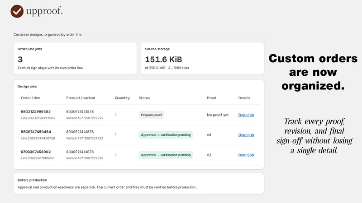The height and width of the screenshot is (203, 362).
Task: Open job for order 9790367458902
Action: pos(246,155)
